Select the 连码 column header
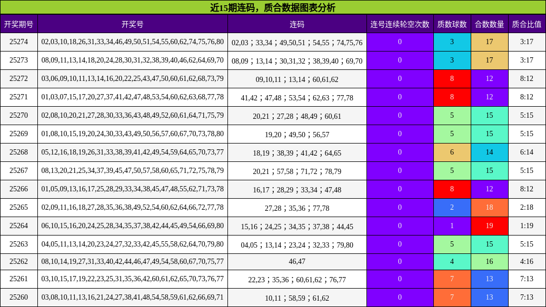Screen dimensions: 546x307 click(x=297, y=24)
